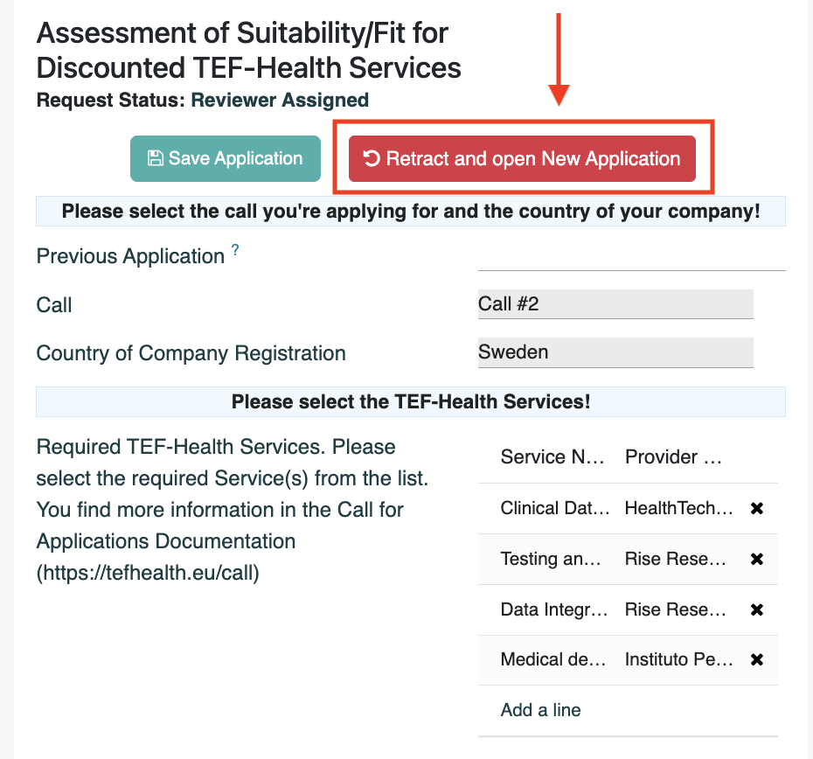Remove the Clinical Data service row
Viewport: 813px width, 759px height.
coord(756,508)
